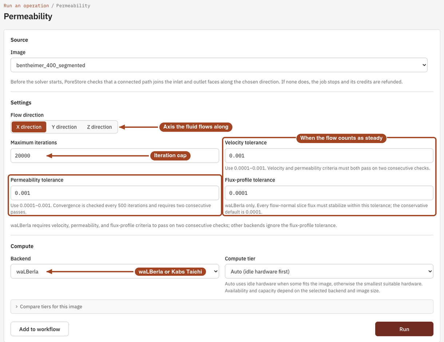444x342 pixels.
Task: Go to Run an operation breadcrumb
Action: click(x=26, y=6)
